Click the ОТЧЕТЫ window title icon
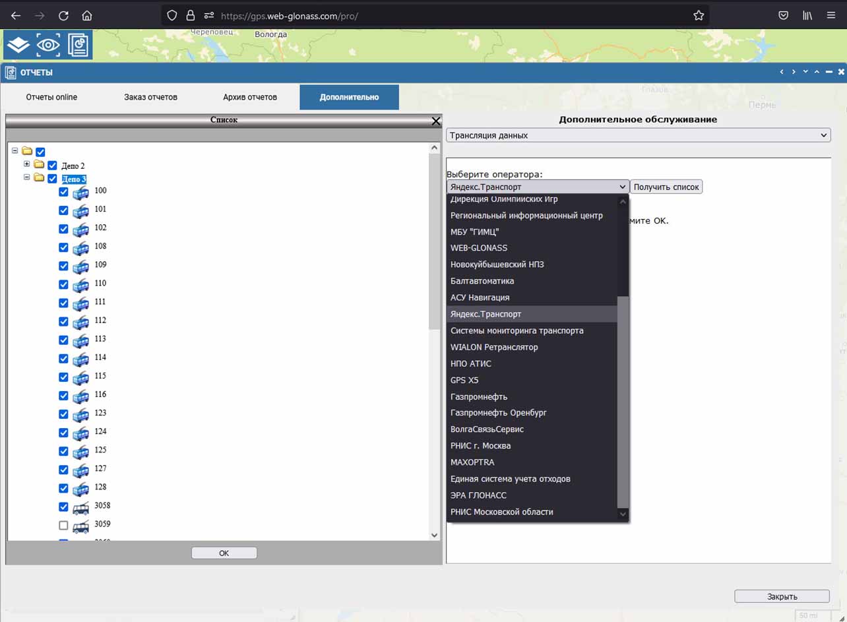The width and height of the screenshot is (847, 622). point(11,73)
